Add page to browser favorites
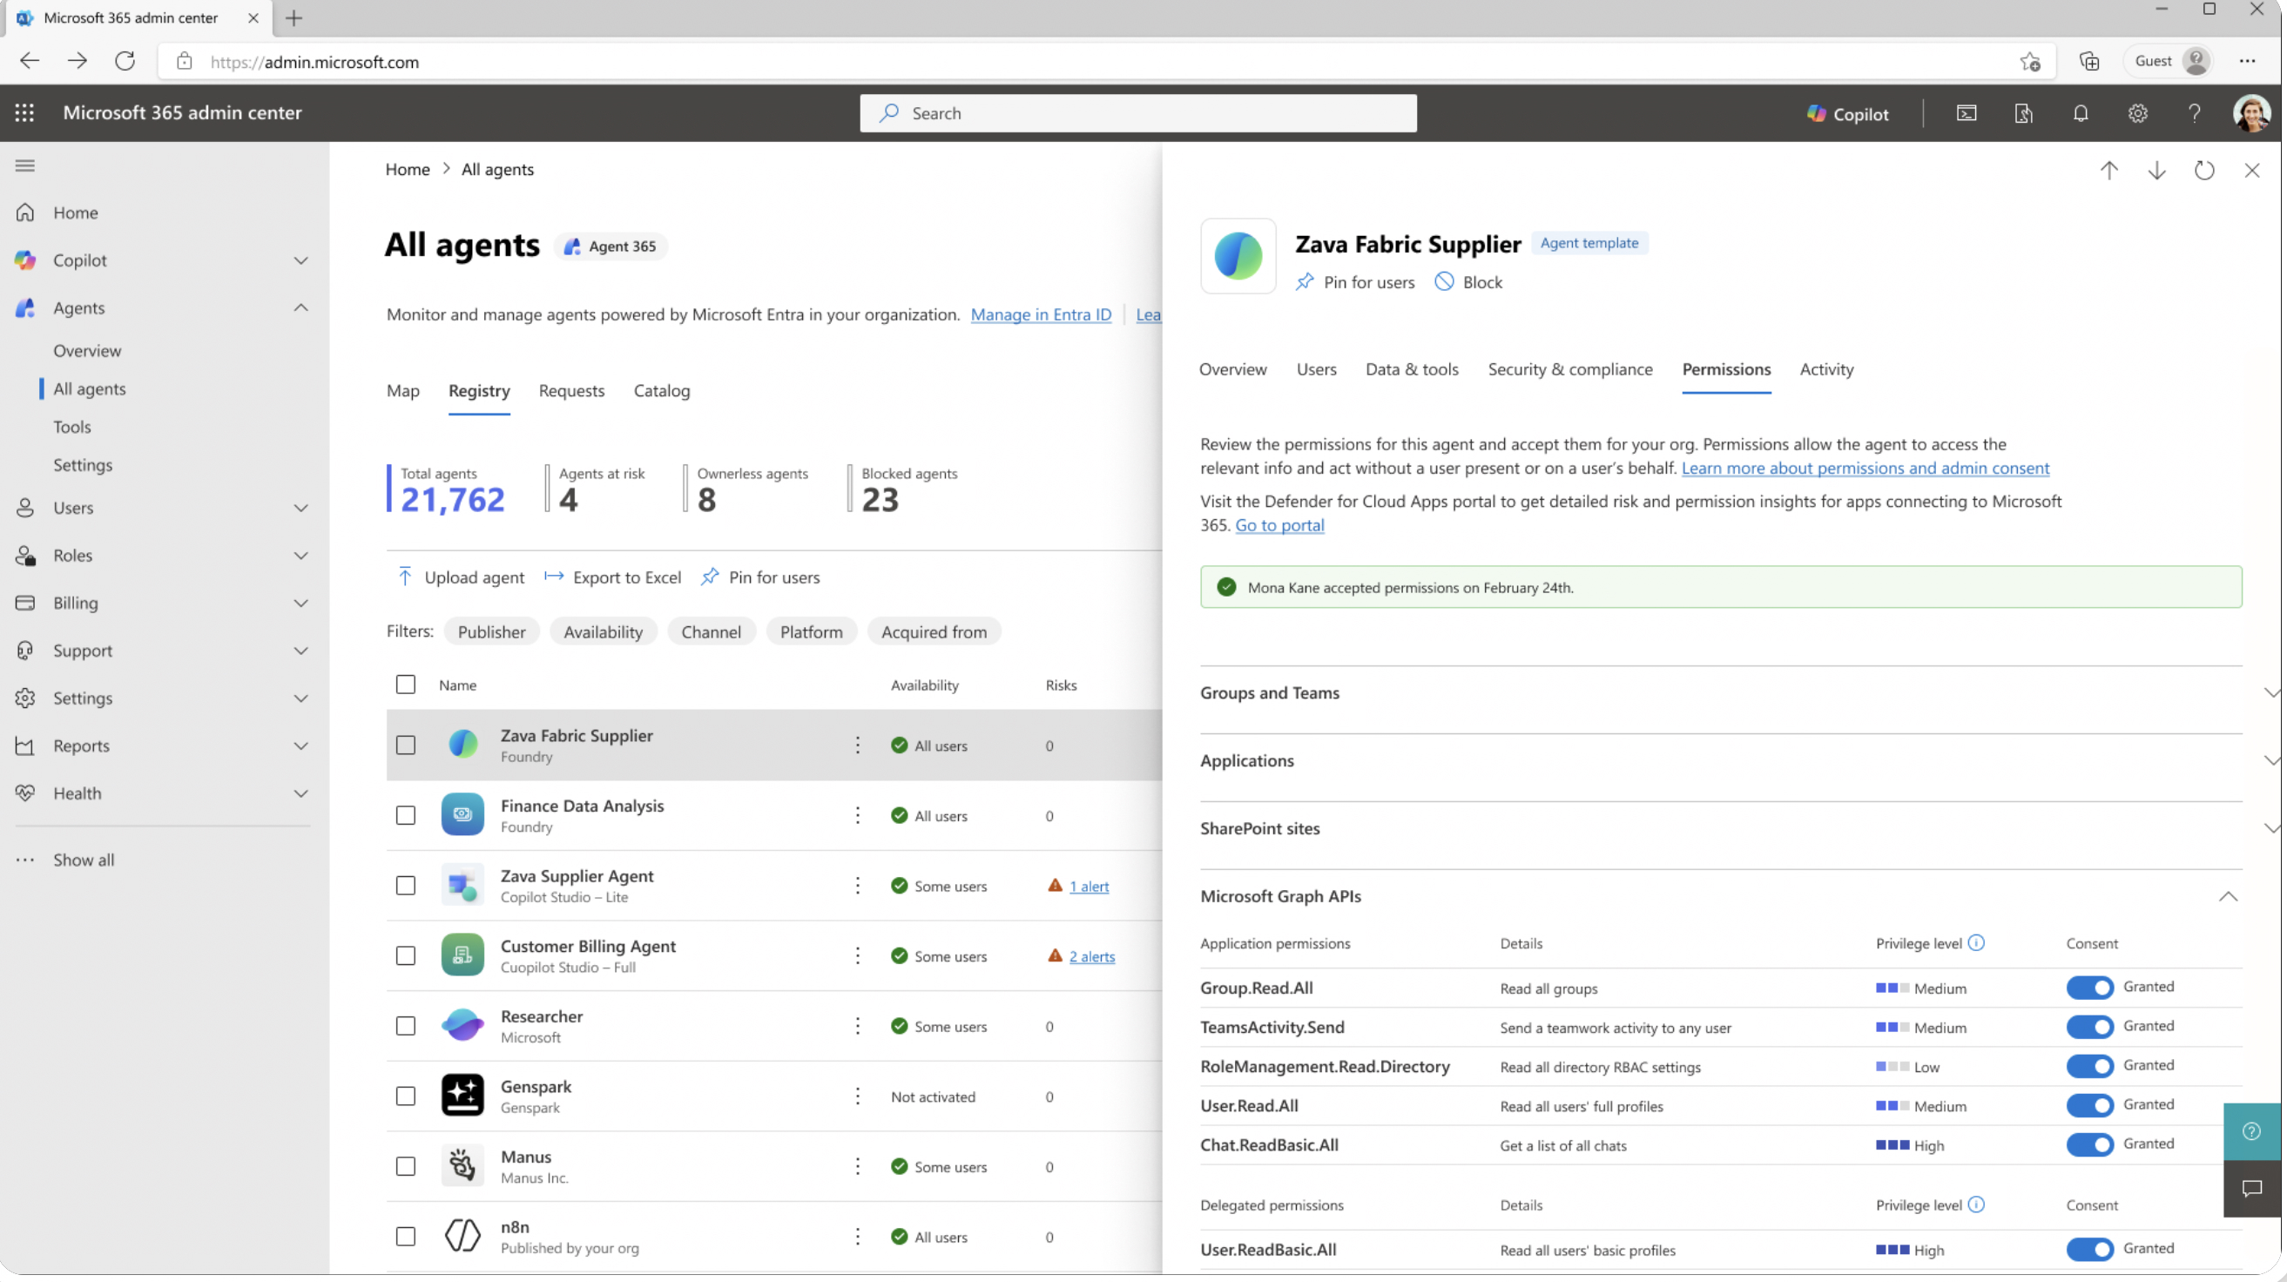2287x1282 pixels. (2029, 61)
